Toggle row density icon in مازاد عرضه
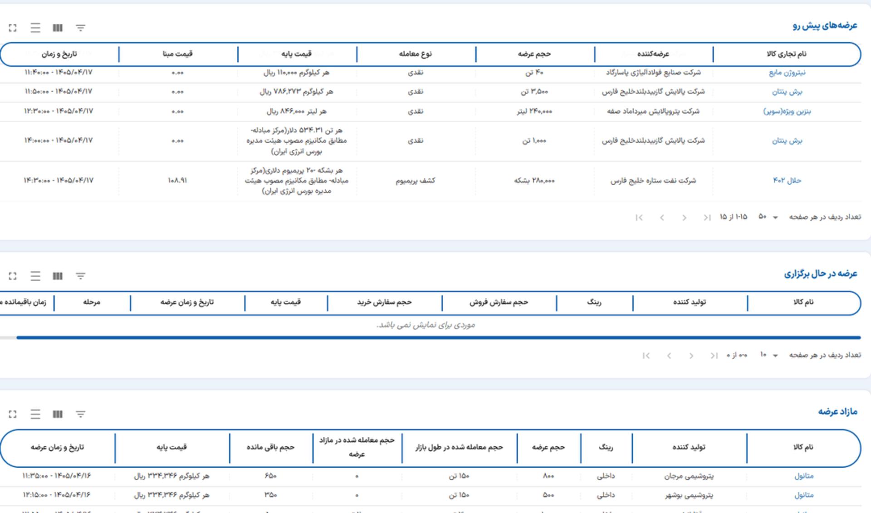 coord(35,414)
